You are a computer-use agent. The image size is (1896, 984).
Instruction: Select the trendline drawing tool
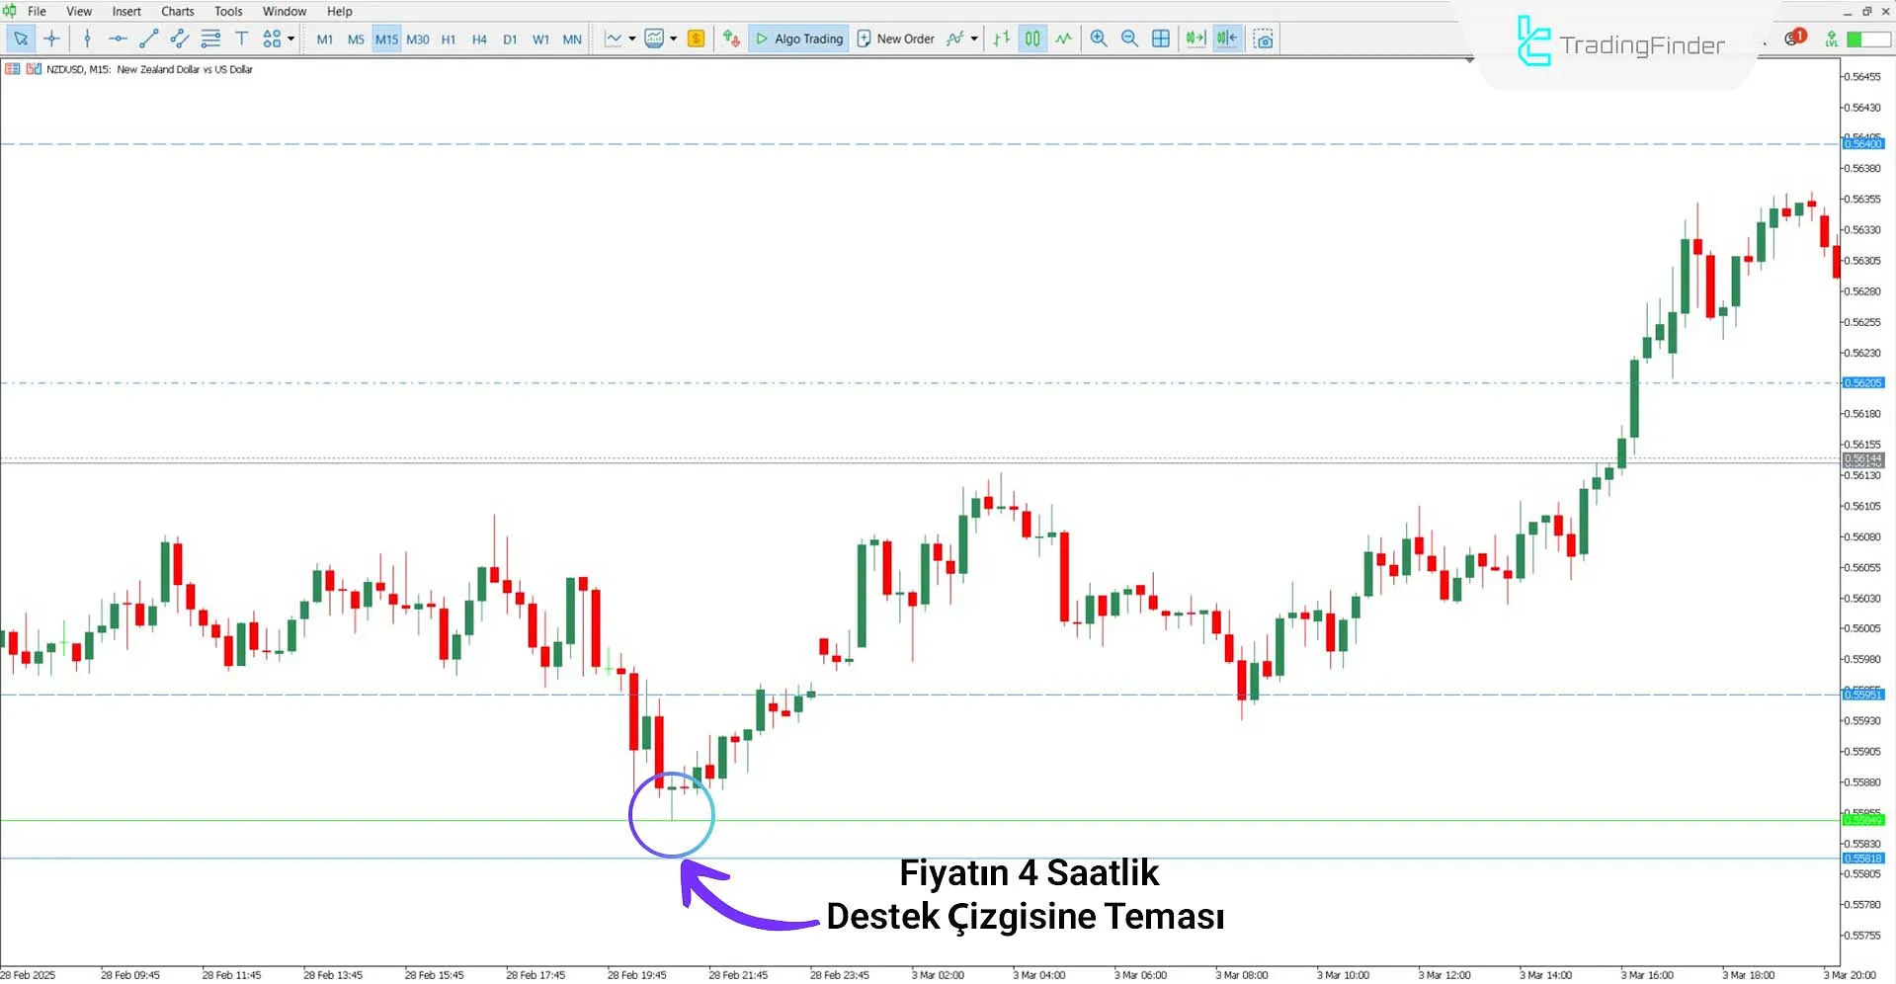pyautogui.click(x=149, y=39)
